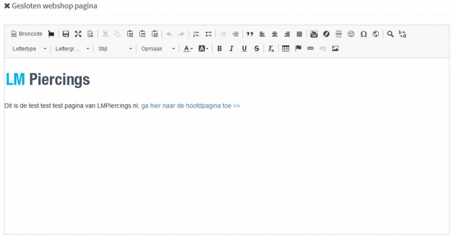The width and height of the screenshot is (454, 235).
Task: Justify the text alignment
Action: (x=300, y=34)
